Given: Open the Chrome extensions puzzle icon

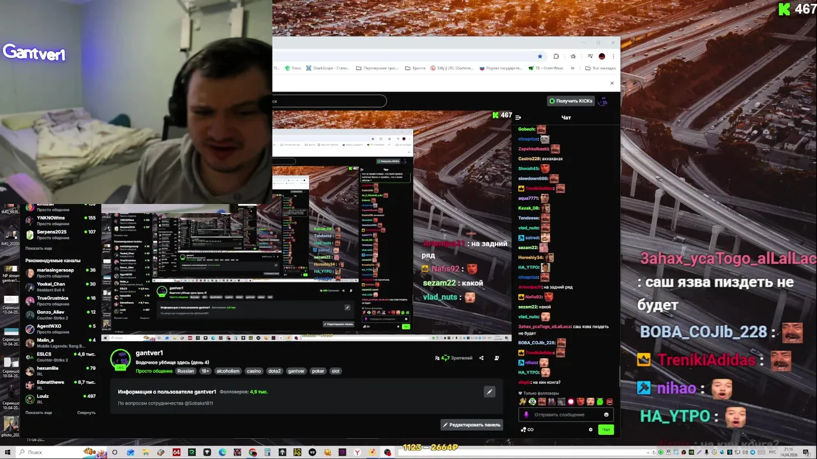Looking at the screenshot, I should tap(556, 56).
